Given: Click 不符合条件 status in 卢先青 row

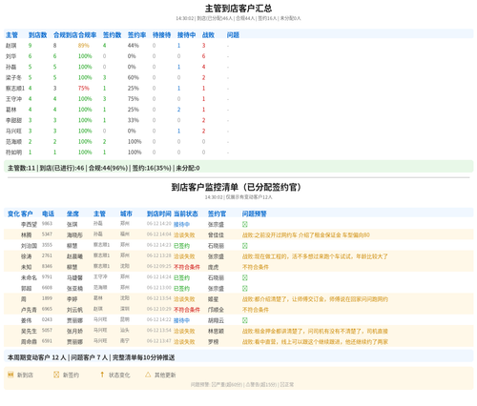Looking at the screenshot, I should tap(187, 310).
